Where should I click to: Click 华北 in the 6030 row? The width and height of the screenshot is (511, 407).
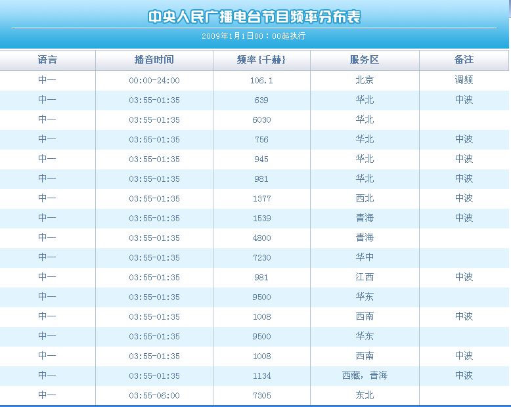tap(365, 119)
